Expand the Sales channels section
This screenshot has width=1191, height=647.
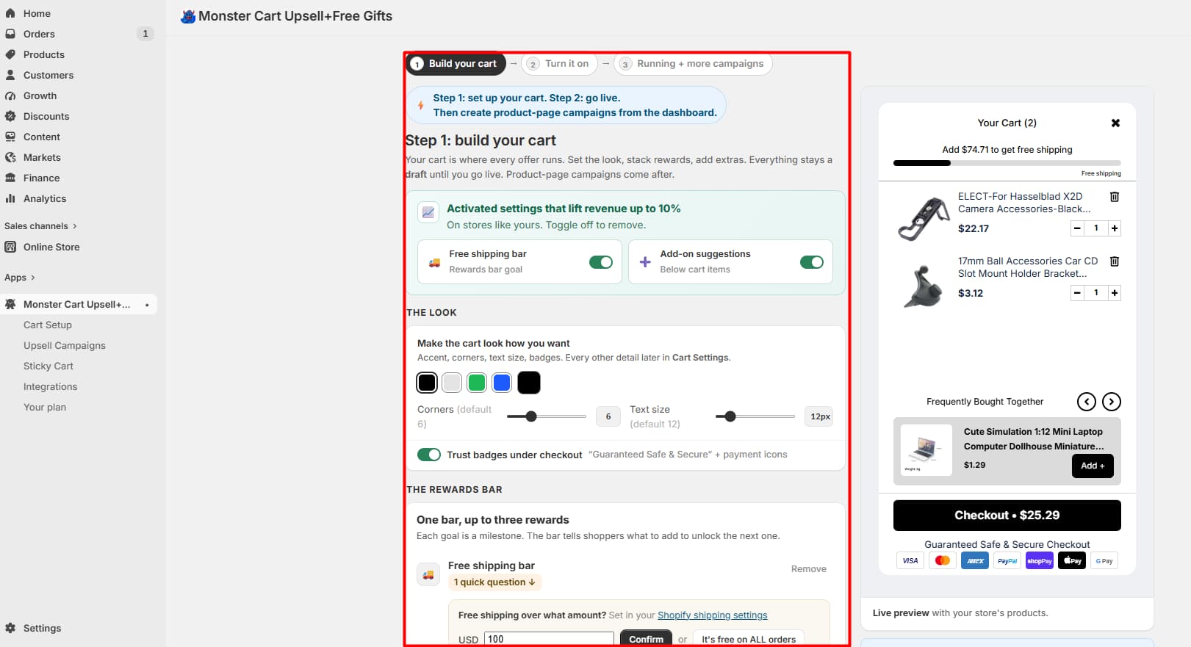click(x=40, y=226)
